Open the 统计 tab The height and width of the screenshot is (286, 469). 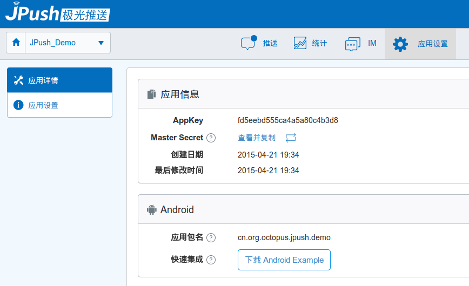311,44
